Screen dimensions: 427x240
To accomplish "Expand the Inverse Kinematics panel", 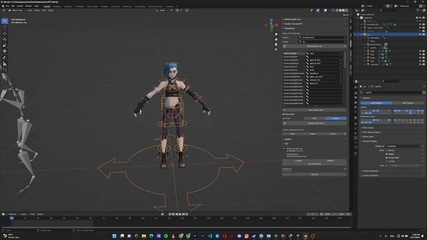I will [x=370, y=171].
